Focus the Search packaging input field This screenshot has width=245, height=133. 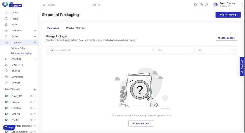(100, 50)
